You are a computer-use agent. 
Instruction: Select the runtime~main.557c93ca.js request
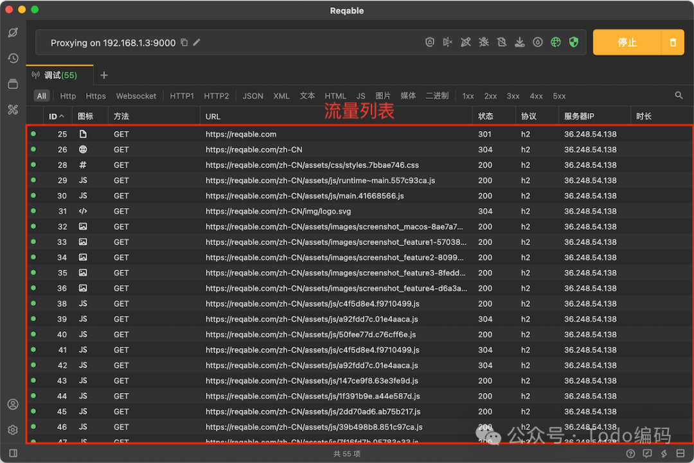(360, 180)
